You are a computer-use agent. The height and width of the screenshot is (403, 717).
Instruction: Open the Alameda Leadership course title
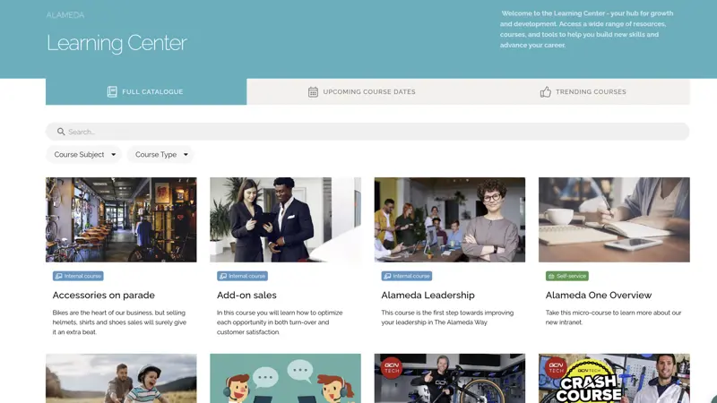[x=428, y=296]
